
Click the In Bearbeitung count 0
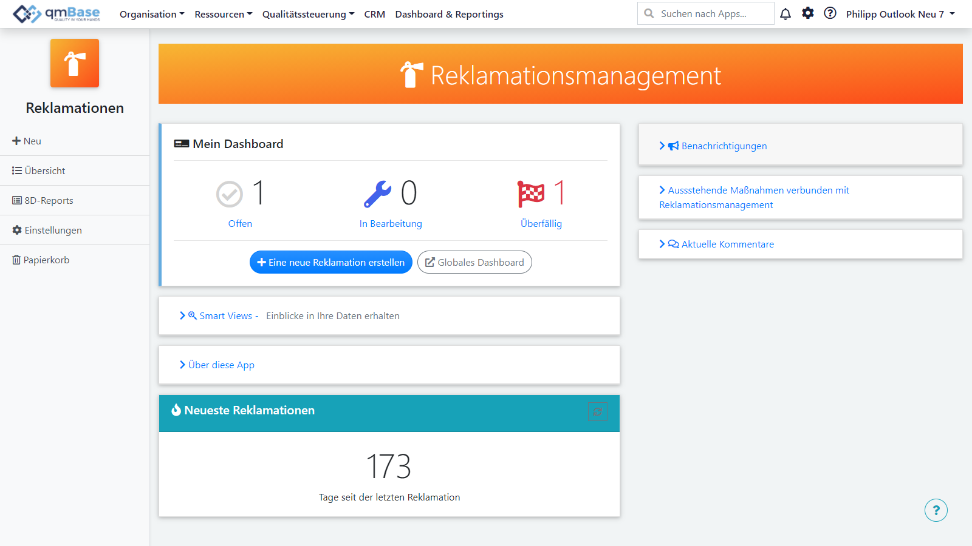pyautogui.click(x=409, y=193)
